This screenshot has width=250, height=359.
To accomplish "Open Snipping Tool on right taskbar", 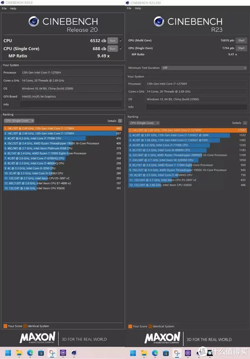I will 177,353.
